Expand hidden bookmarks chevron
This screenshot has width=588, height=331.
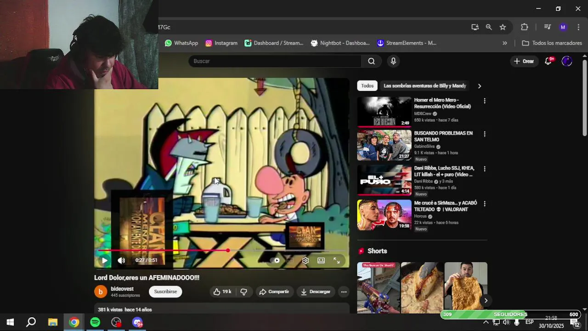coord(505,43)
